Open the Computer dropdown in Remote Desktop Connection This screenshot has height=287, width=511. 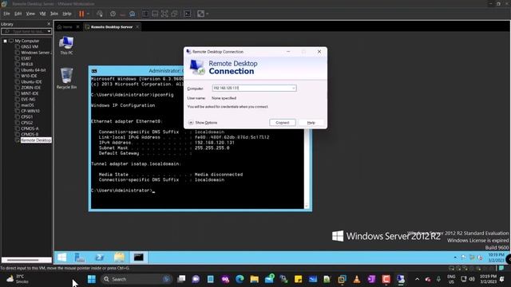pyautogui.click(x=294, y=88)
